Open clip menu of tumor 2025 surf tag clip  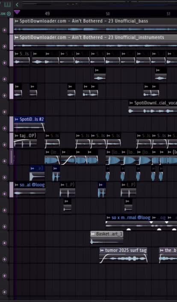(102, 251)
